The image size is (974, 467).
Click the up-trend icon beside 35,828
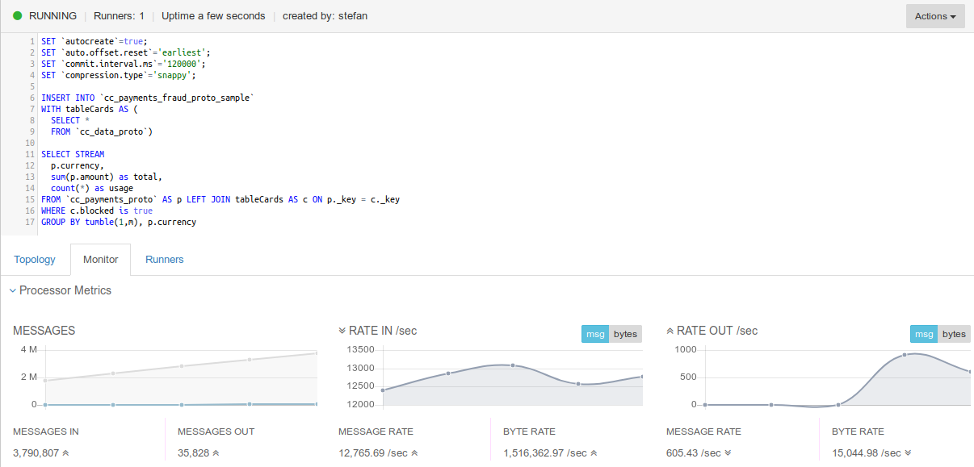216,453
